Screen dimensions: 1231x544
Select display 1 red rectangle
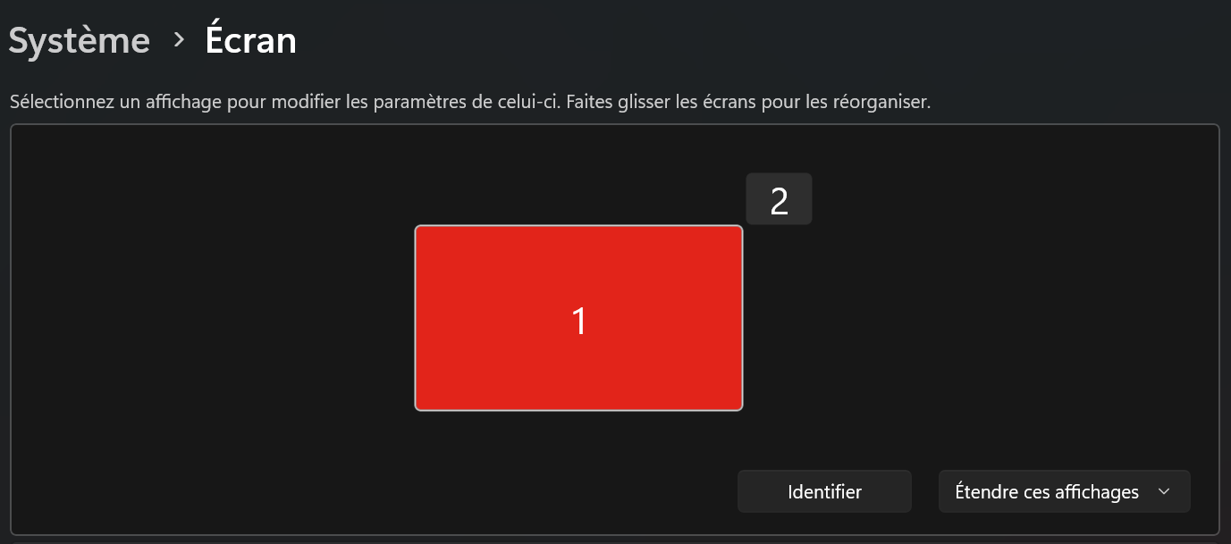tap(578, 318)
